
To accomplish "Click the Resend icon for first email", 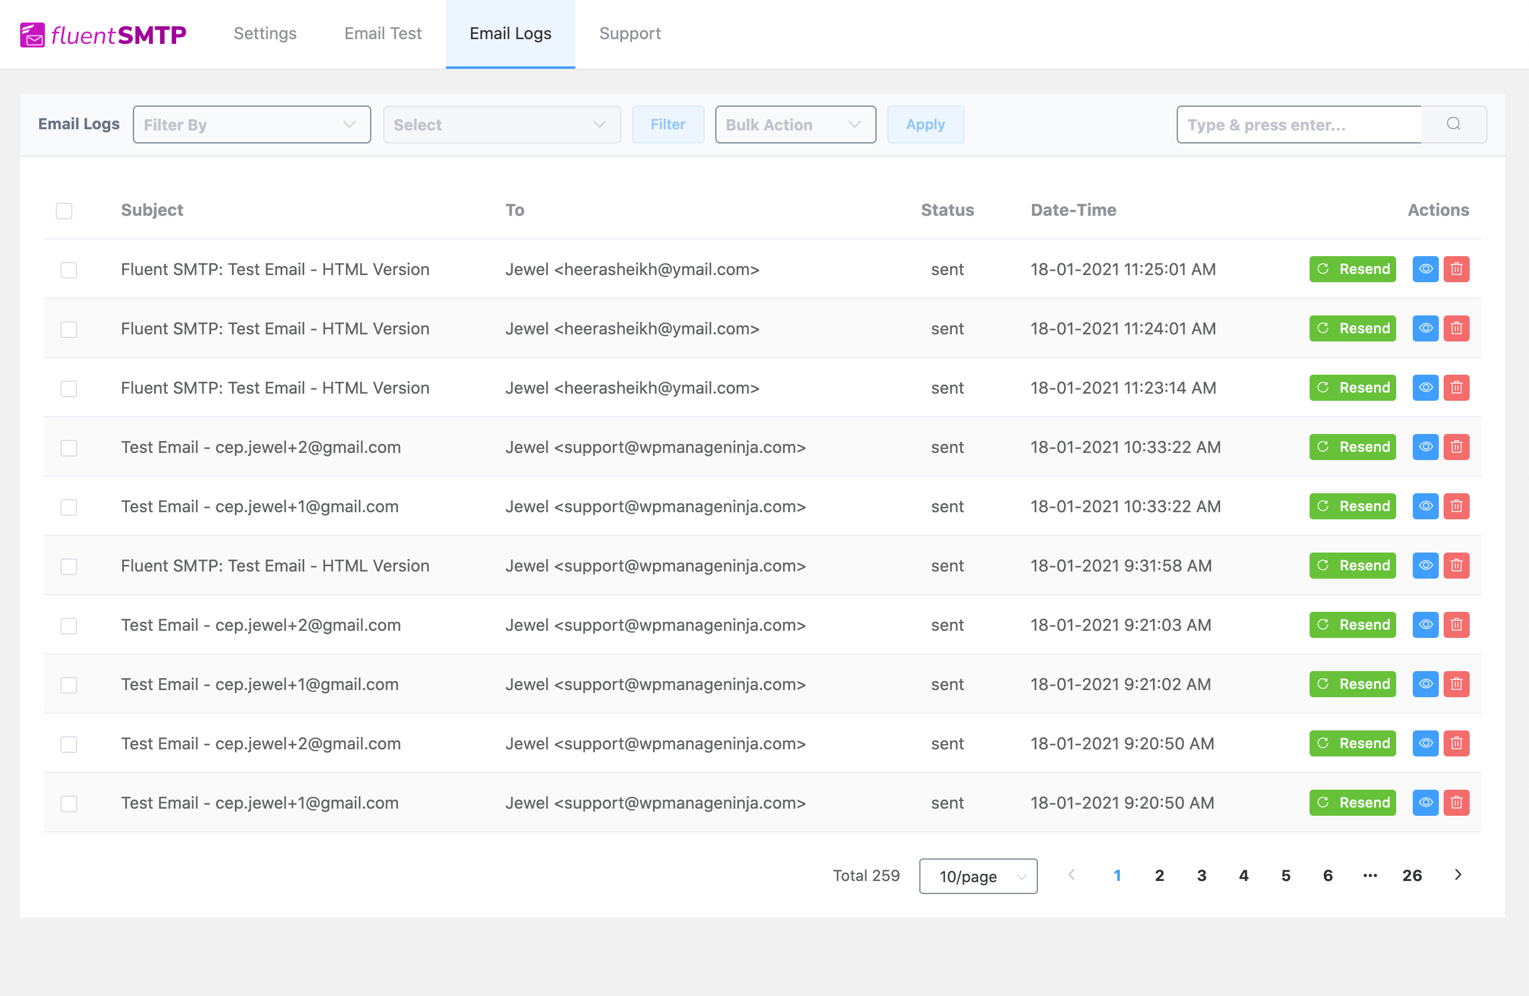I will point(1352,267).
